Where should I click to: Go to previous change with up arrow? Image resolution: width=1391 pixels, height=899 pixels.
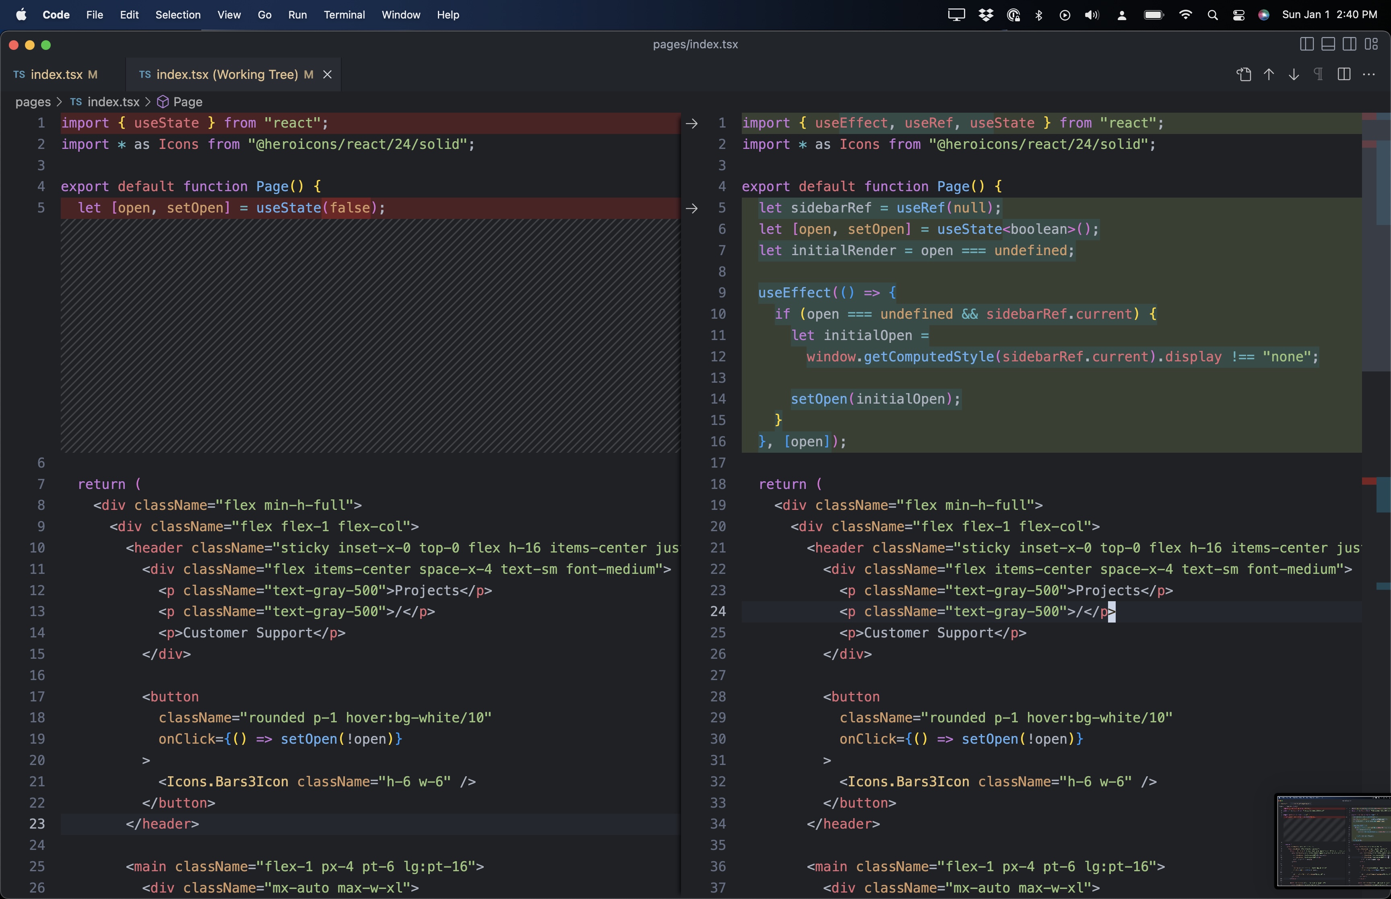[1268, 75]
